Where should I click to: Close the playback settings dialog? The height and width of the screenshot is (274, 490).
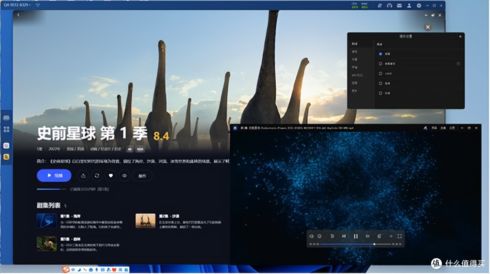(x=461, y=37)
